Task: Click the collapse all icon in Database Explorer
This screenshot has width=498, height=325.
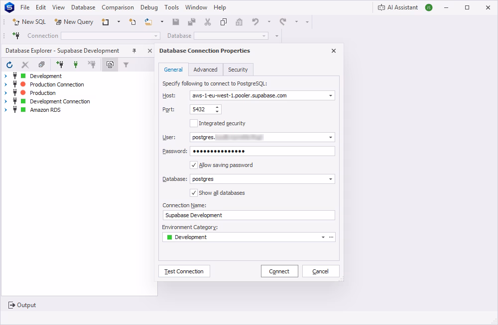Action: point(42,65)
